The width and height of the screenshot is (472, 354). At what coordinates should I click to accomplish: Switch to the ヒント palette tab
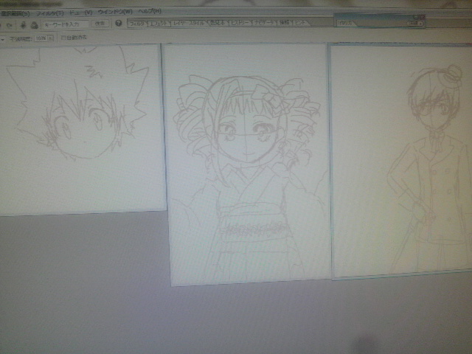point(300,22)
